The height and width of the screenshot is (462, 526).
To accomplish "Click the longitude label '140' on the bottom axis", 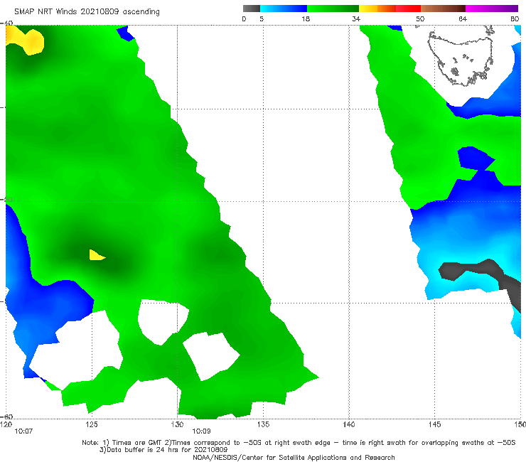I will (x=349, y=424).
